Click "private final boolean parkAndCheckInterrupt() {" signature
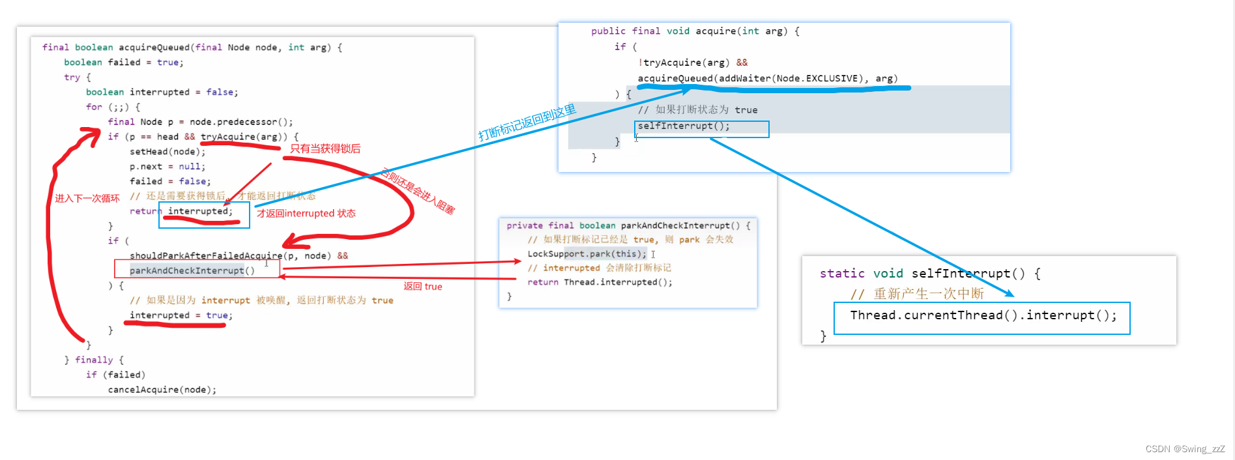This screenshot has width=1235, height=460. 629,225
